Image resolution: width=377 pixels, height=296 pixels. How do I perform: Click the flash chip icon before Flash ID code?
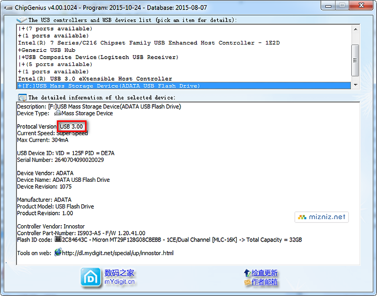58,239
